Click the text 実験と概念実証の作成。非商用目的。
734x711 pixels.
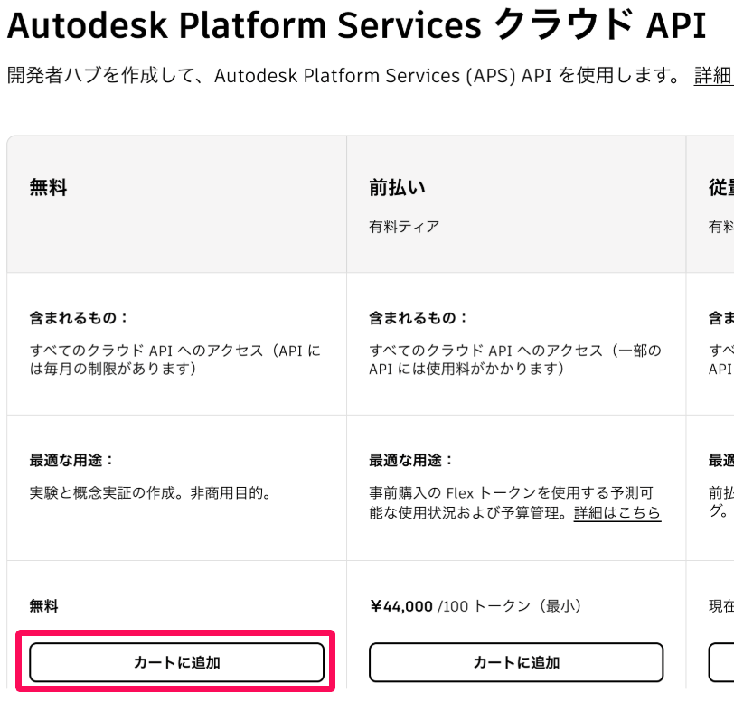pyautogui.click(x=151, y=493)
